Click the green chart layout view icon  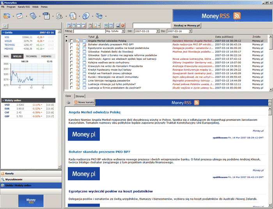pos(106,26)
